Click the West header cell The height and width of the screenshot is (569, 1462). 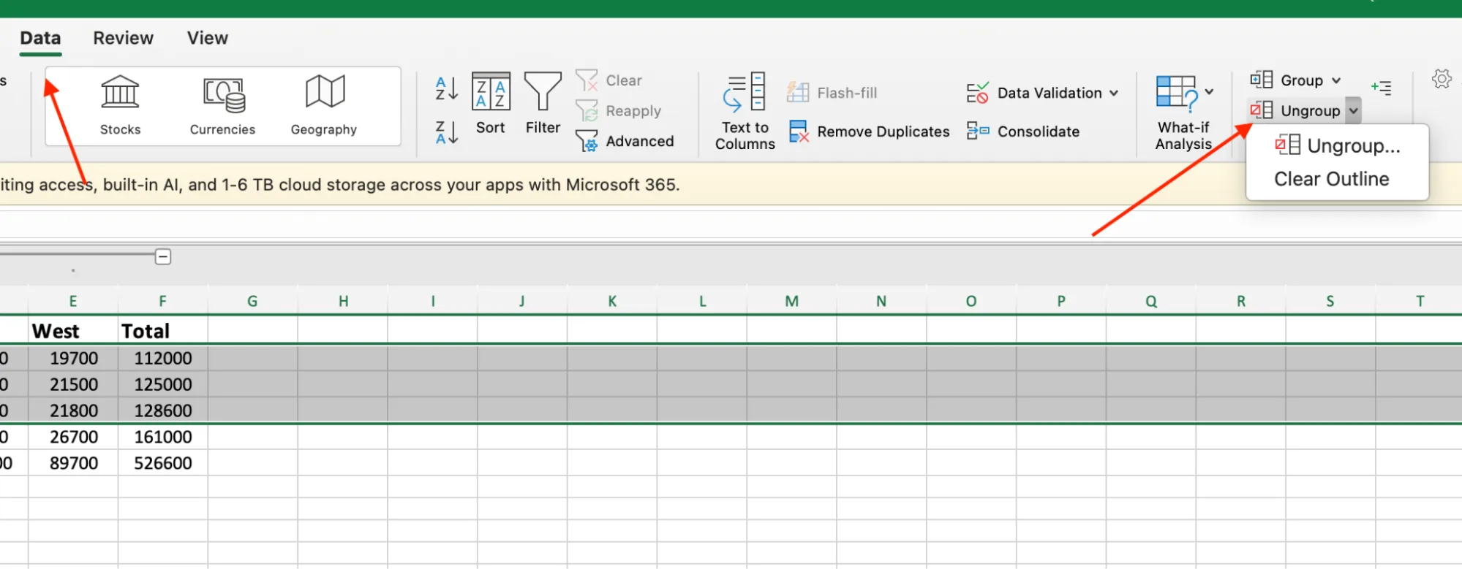(x=73, y=331)
